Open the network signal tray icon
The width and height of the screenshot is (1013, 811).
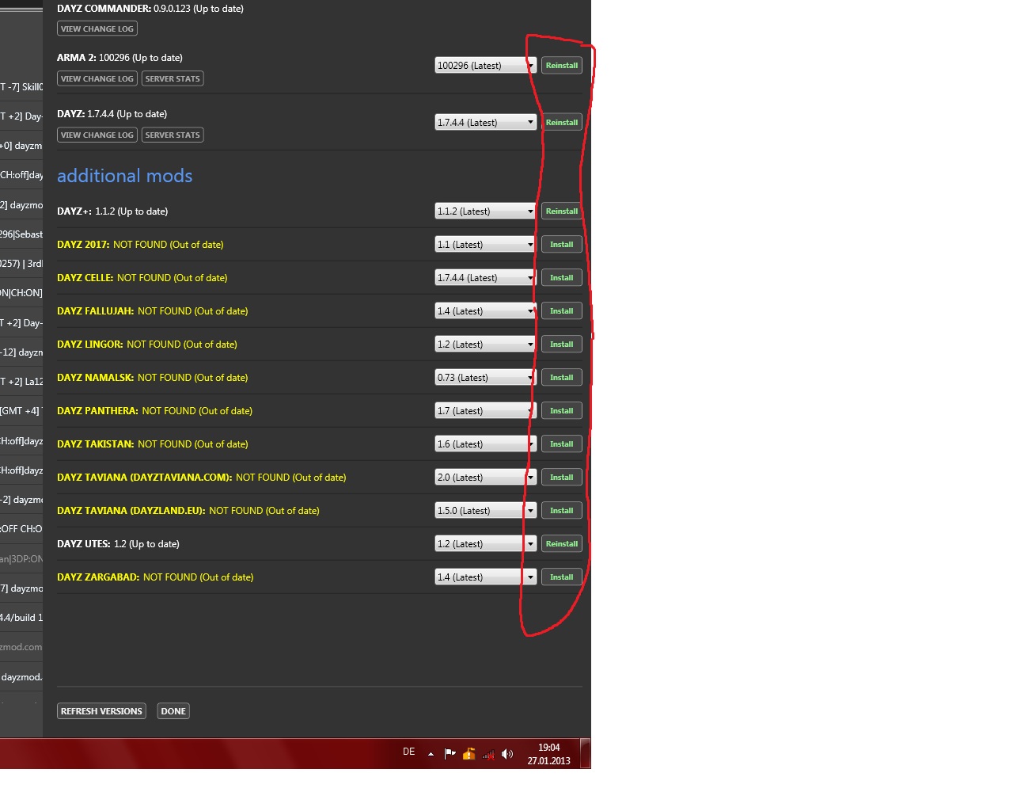tap(488, 754)
